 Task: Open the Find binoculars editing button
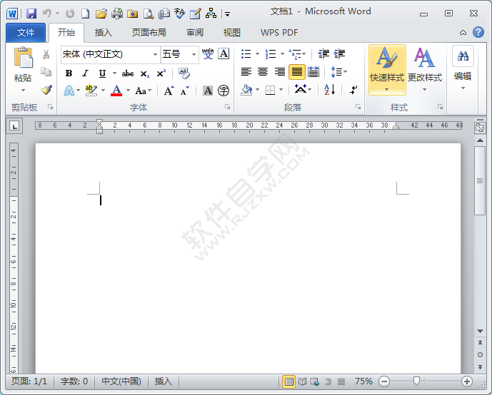(x=463, y=56)
